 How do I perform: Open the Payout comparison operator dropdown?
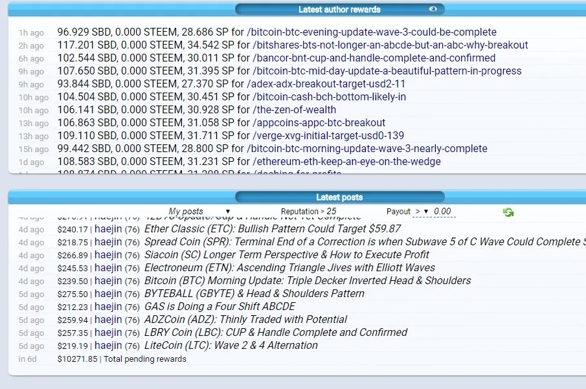click(x=422, y=212)
